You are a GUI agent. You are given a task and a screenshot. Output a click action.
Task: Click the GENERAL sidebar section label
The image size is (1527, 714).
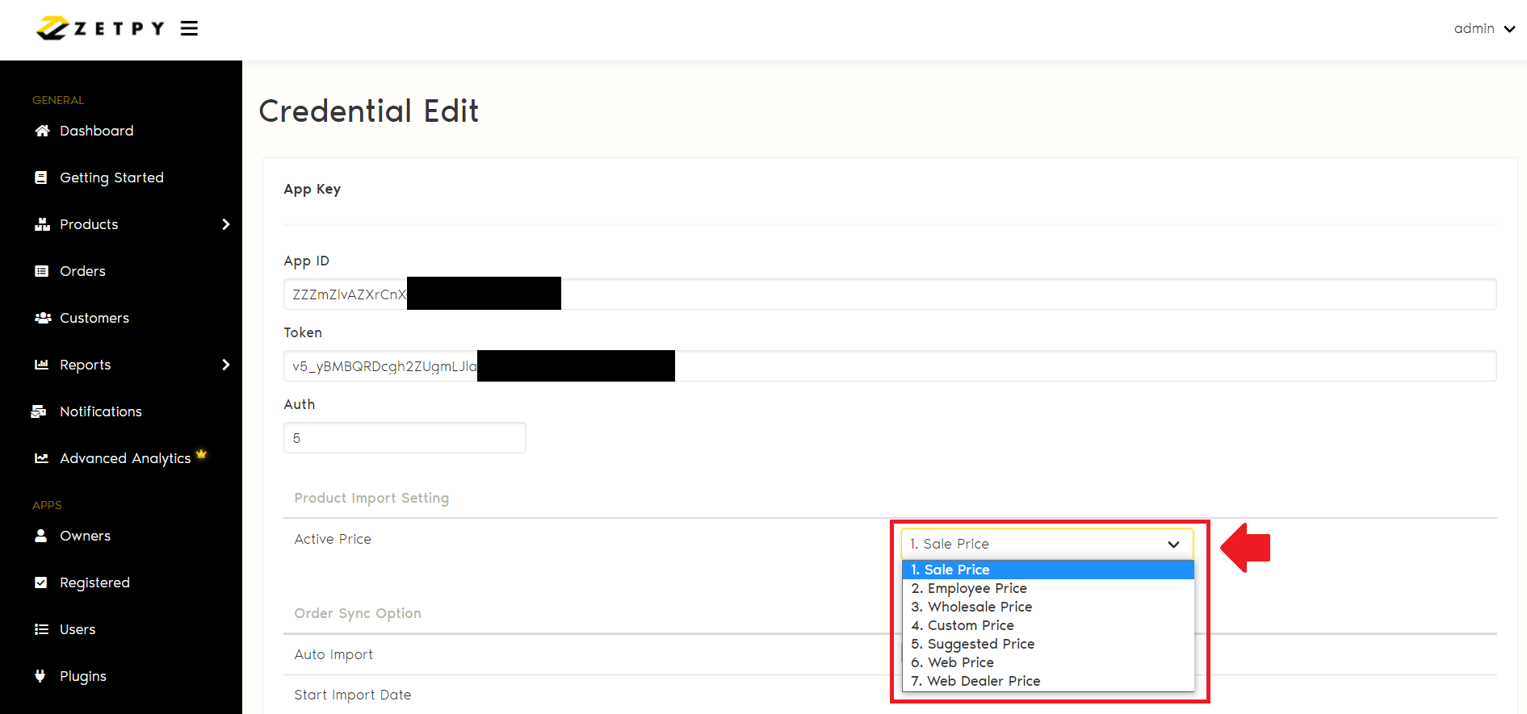pos(58,100)
